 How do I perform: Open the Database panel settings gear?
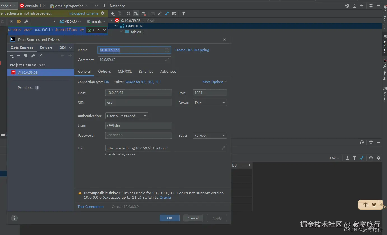tap(371, 6)
